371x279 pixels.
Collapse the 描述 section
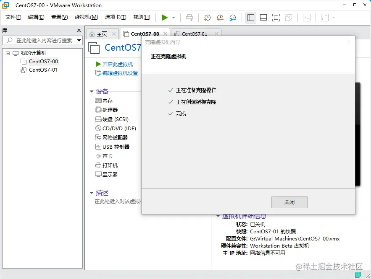click(x=92, y=193)
